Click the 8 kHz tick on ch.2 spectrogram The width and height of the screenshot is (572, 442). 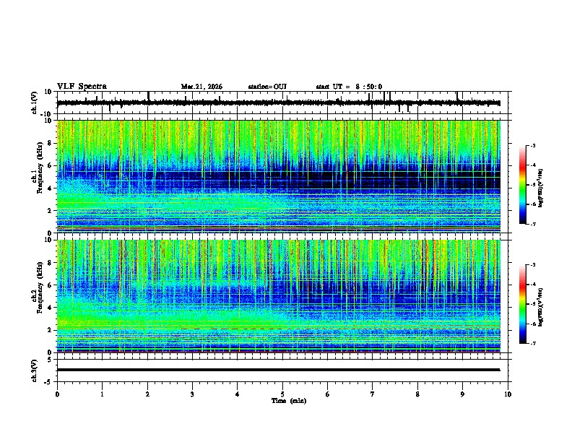(x=50, y=263)
